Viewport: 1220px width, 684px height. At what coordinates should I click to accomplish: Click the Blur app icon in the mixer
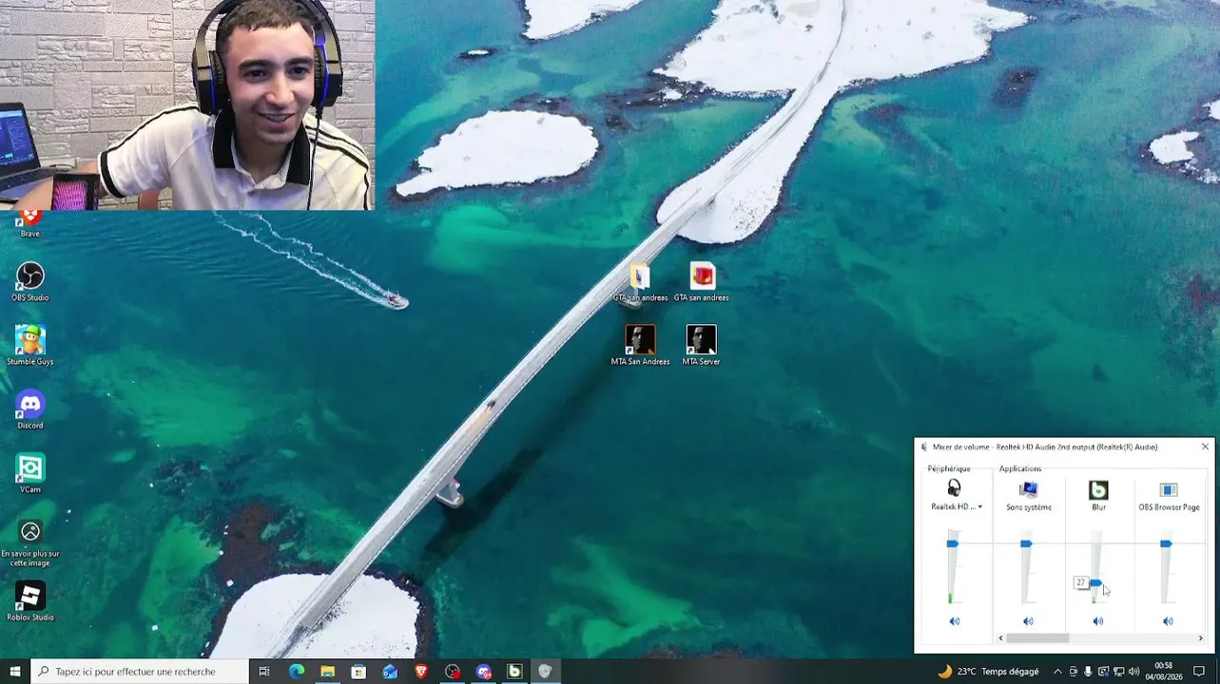1098,490
